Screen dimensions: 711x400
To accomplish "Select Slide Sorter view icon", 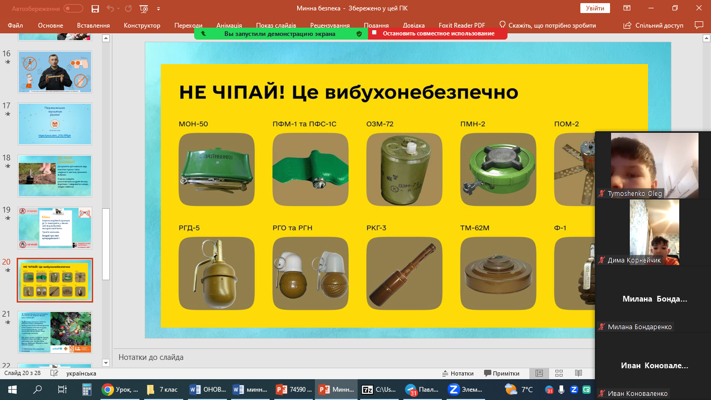I will click(x=559, y=373).
